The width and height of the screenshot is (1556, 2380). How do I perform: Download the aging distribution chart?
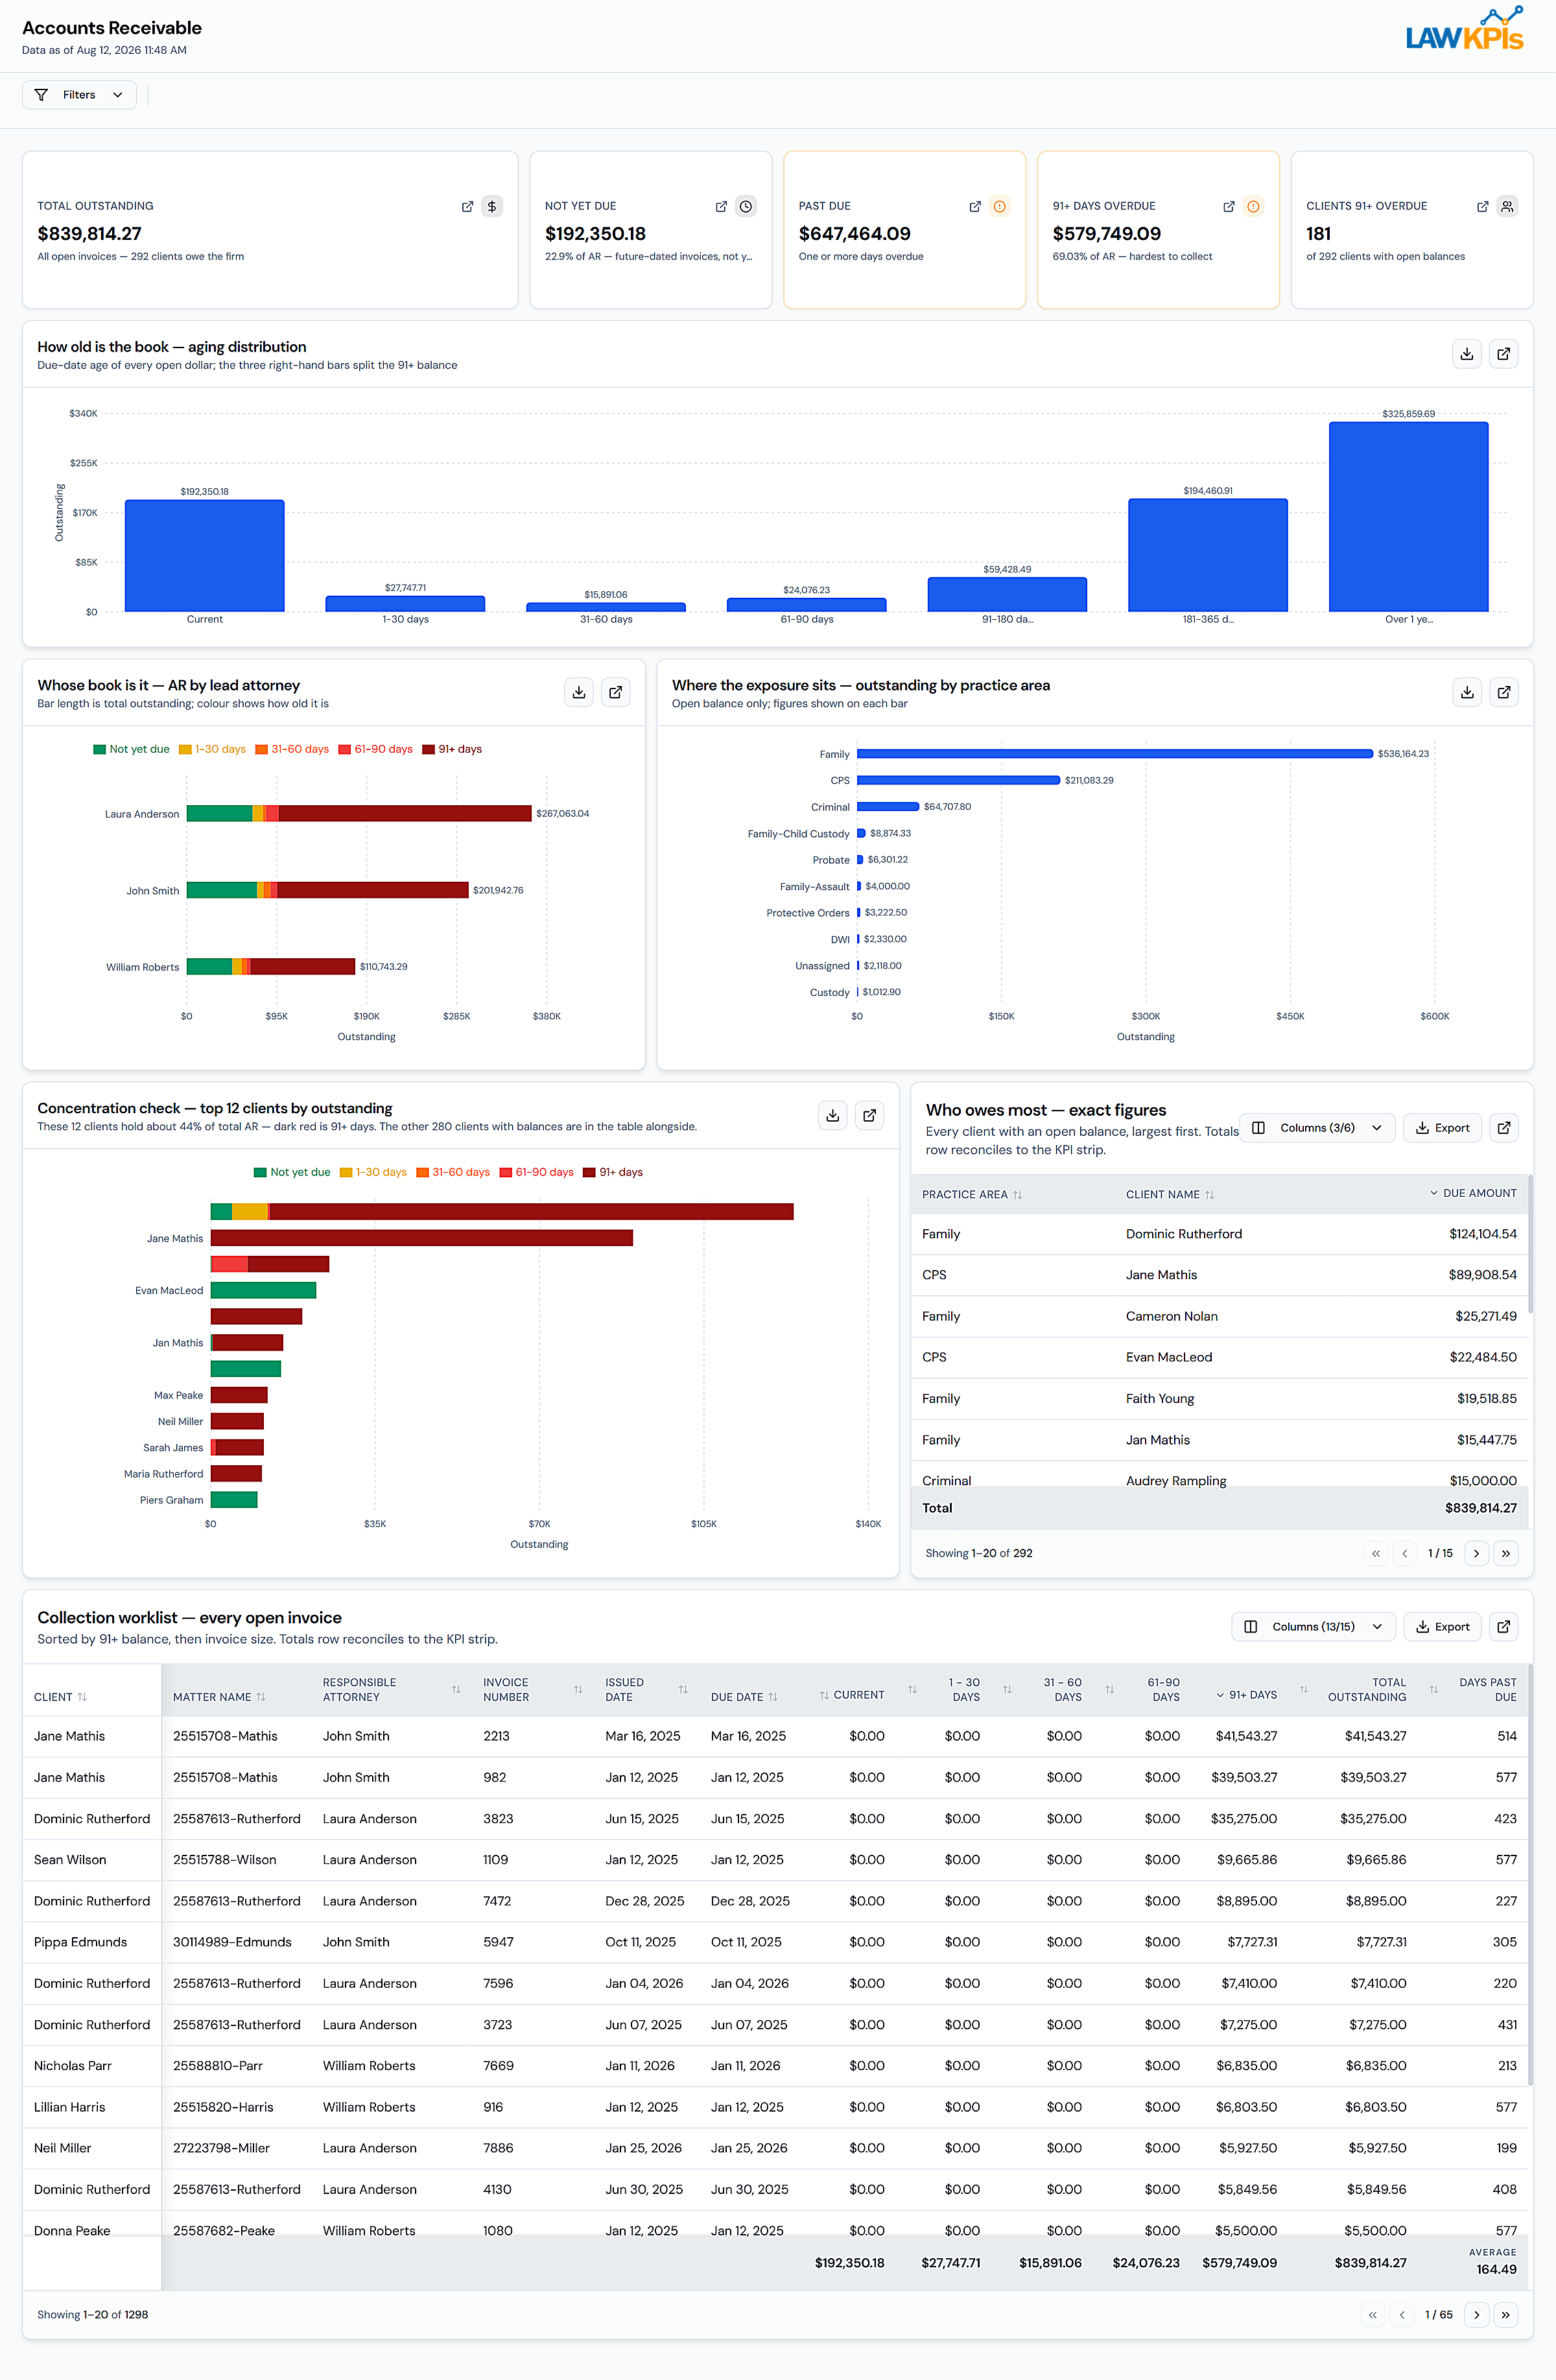(1467, 354)
